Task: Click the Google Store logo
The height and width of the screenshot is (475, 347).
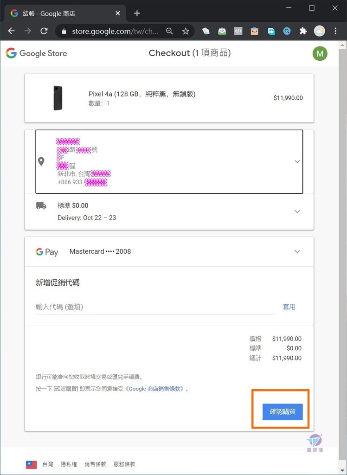Action: pyautogui.click(x=36, y=53)
